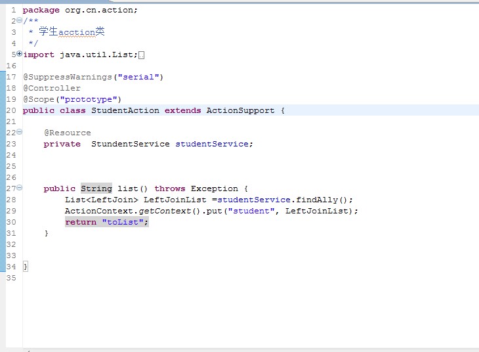This screenshot has height=352, width=479.
Task: Click the @Scope annotation
Action: pos(39,99)
